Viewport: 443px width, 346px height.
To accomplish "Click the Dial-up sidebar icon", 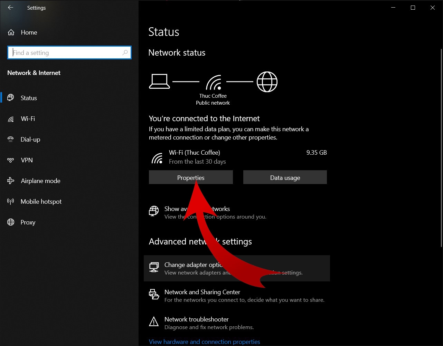I will 11,140.
